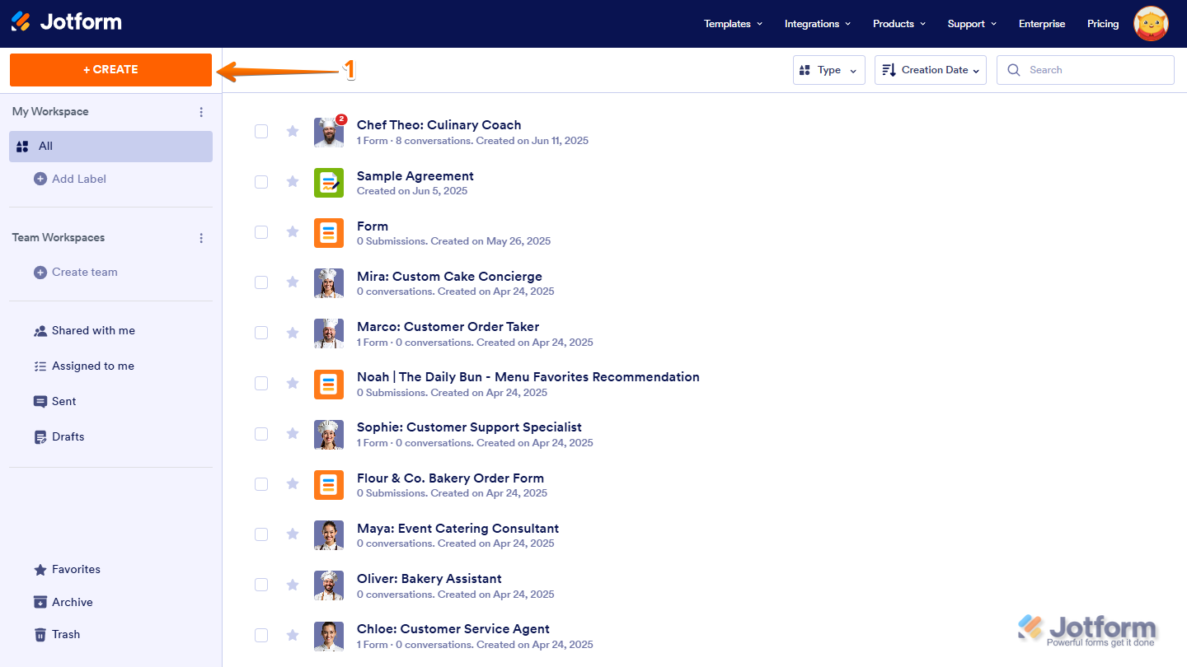Click the Jotform logo in the header
Image resolution: width=1187 pixels, height=667 pixels.
point(66,22)
